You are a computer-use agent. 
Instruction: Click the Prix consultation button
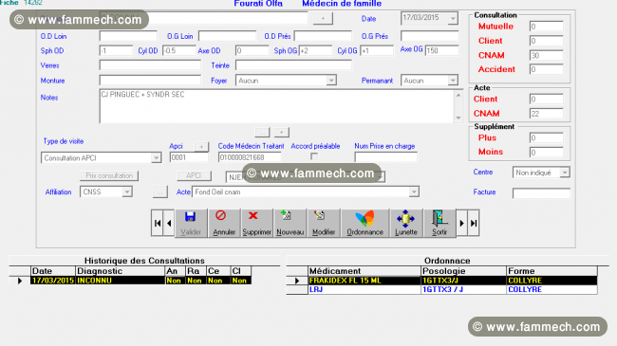click(x=109, y=175)
